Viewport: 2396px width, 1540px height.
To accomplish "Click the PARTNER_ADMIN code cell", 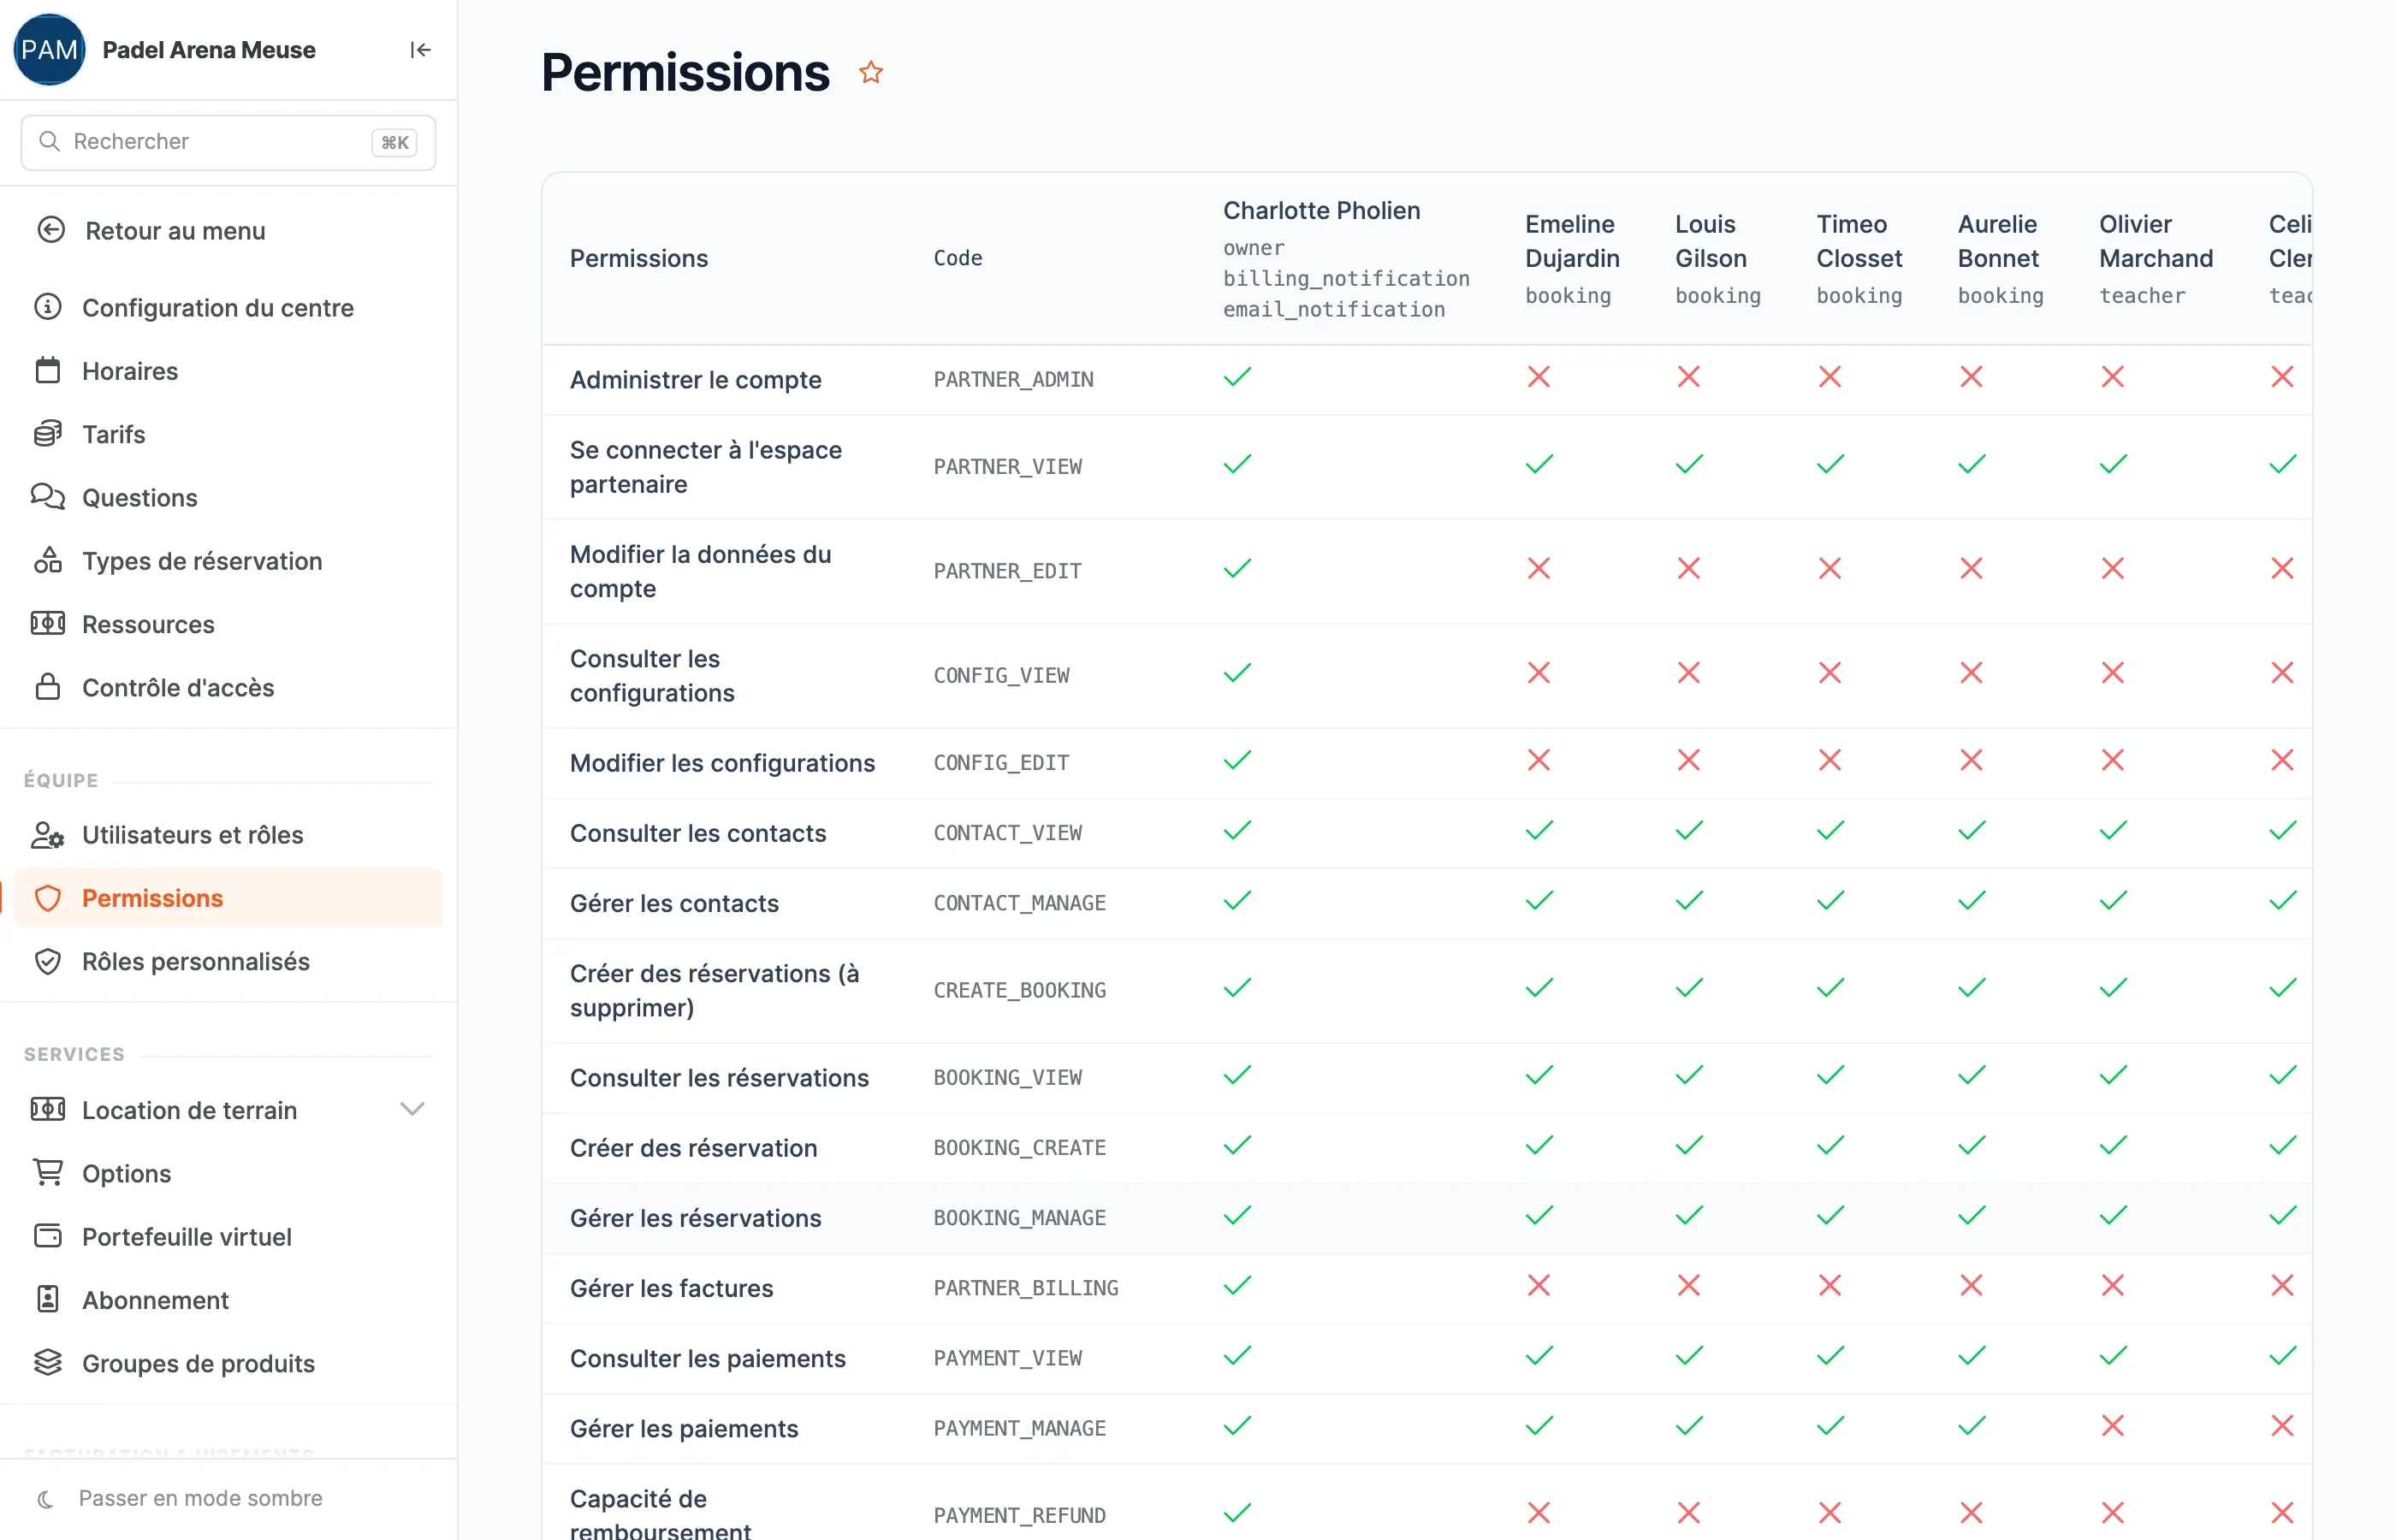I will point(1013,379).
